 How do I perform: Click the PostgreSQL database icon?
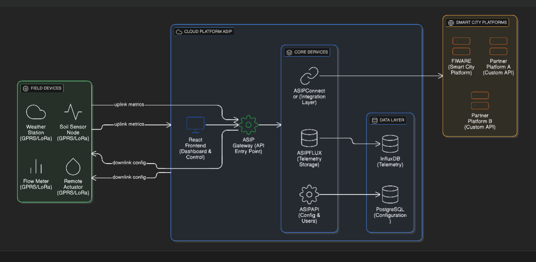click(x=390, y=195)
